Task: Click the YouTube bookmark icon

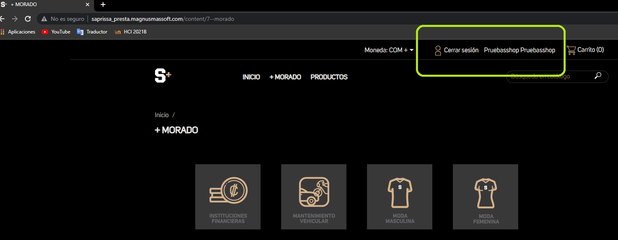Action: click(45, 31)
